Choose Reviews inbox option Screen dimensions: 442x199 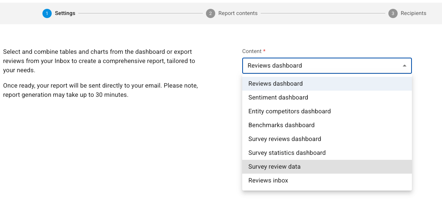click(x=327, y=180)
